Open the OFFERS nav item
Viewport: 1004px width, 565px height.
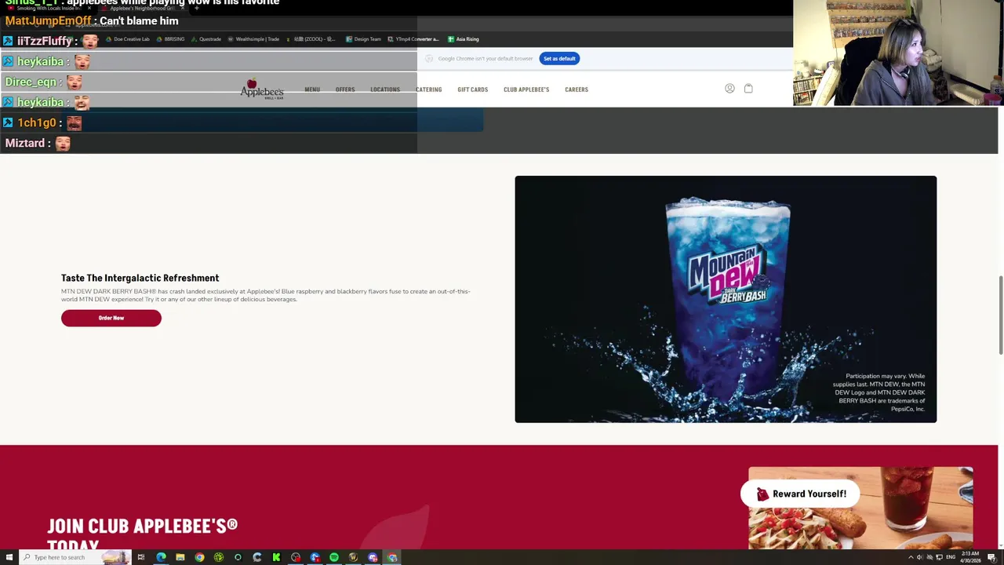[345, 89]
